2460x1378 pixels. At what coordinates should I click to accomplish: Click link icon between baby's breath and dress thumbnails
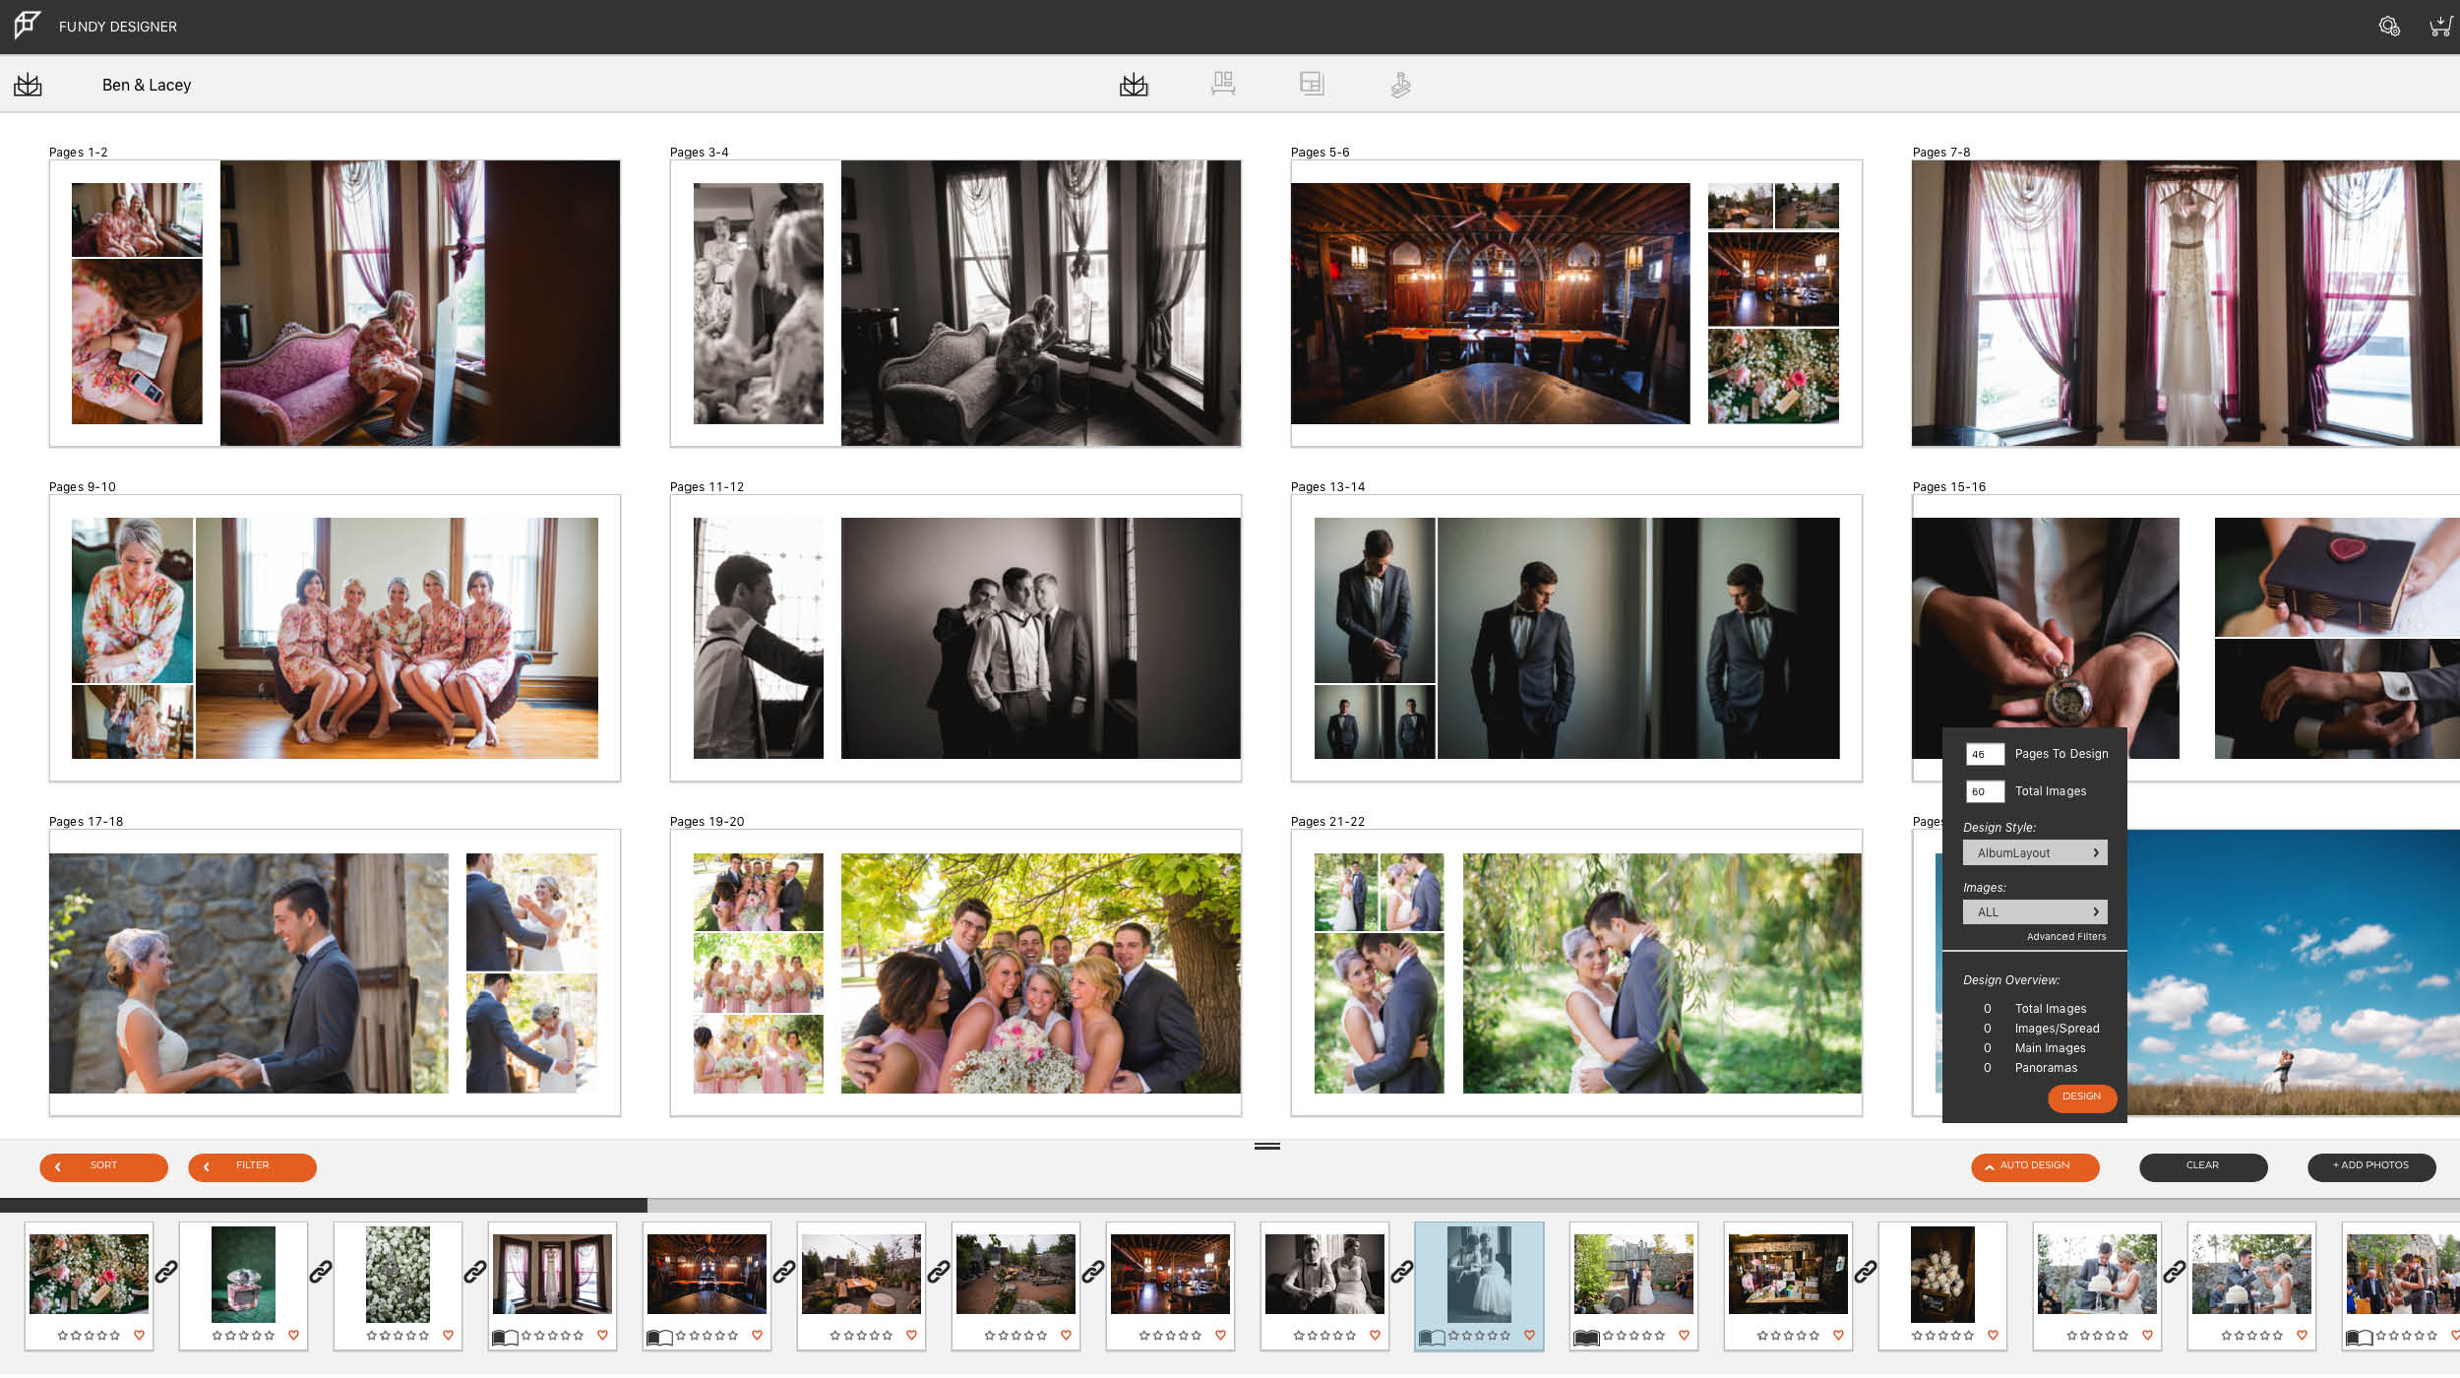coord(475,1272)
